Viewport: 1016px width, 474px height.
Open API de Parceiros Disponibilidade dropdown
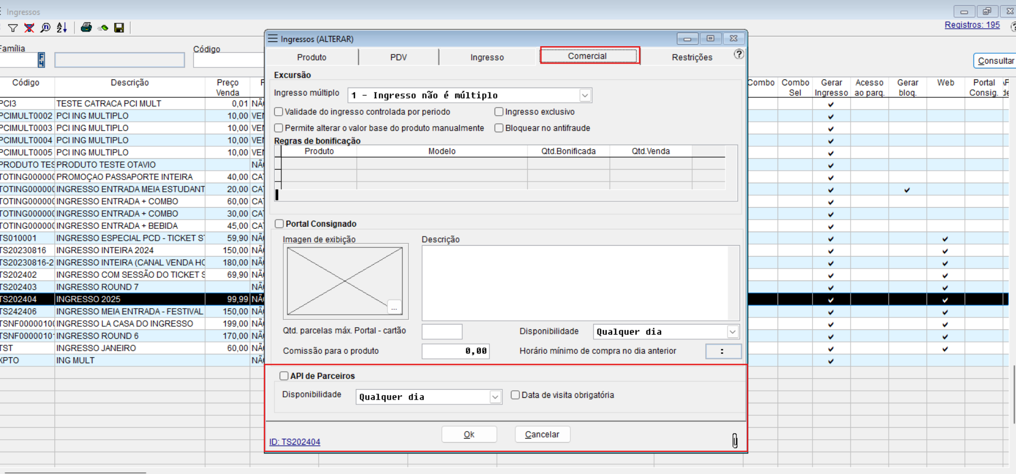pyautogui.click(x=495, y=397)
